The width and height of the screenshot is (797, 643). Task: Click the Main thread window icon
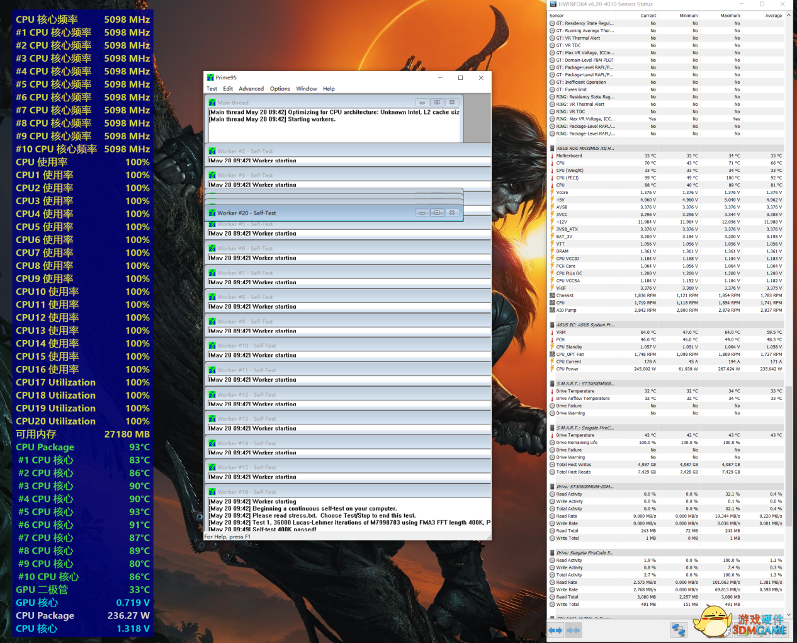coord(213,103)
